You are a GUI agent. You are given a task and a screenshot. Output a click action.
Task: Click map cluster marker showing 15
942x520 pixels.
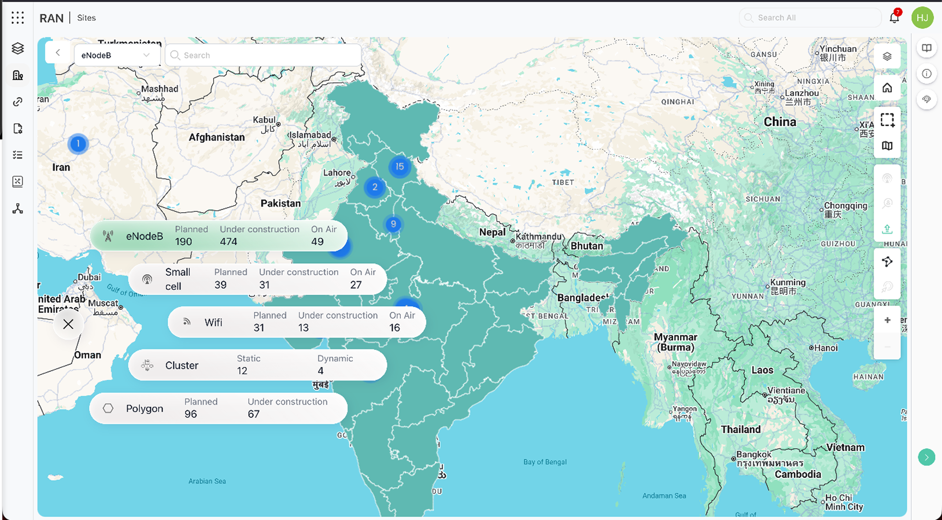coord(400,167)
